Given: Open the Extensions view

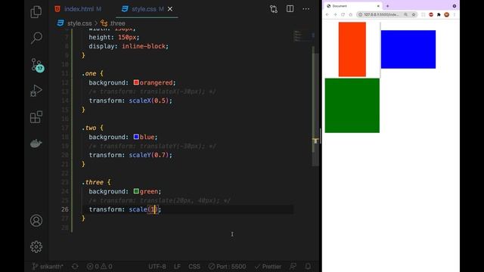Looking at the screenshot, I should [36, 117].
